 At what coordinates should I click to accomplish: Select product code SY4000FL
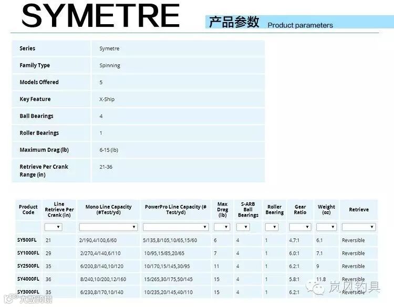pos(28,279)
